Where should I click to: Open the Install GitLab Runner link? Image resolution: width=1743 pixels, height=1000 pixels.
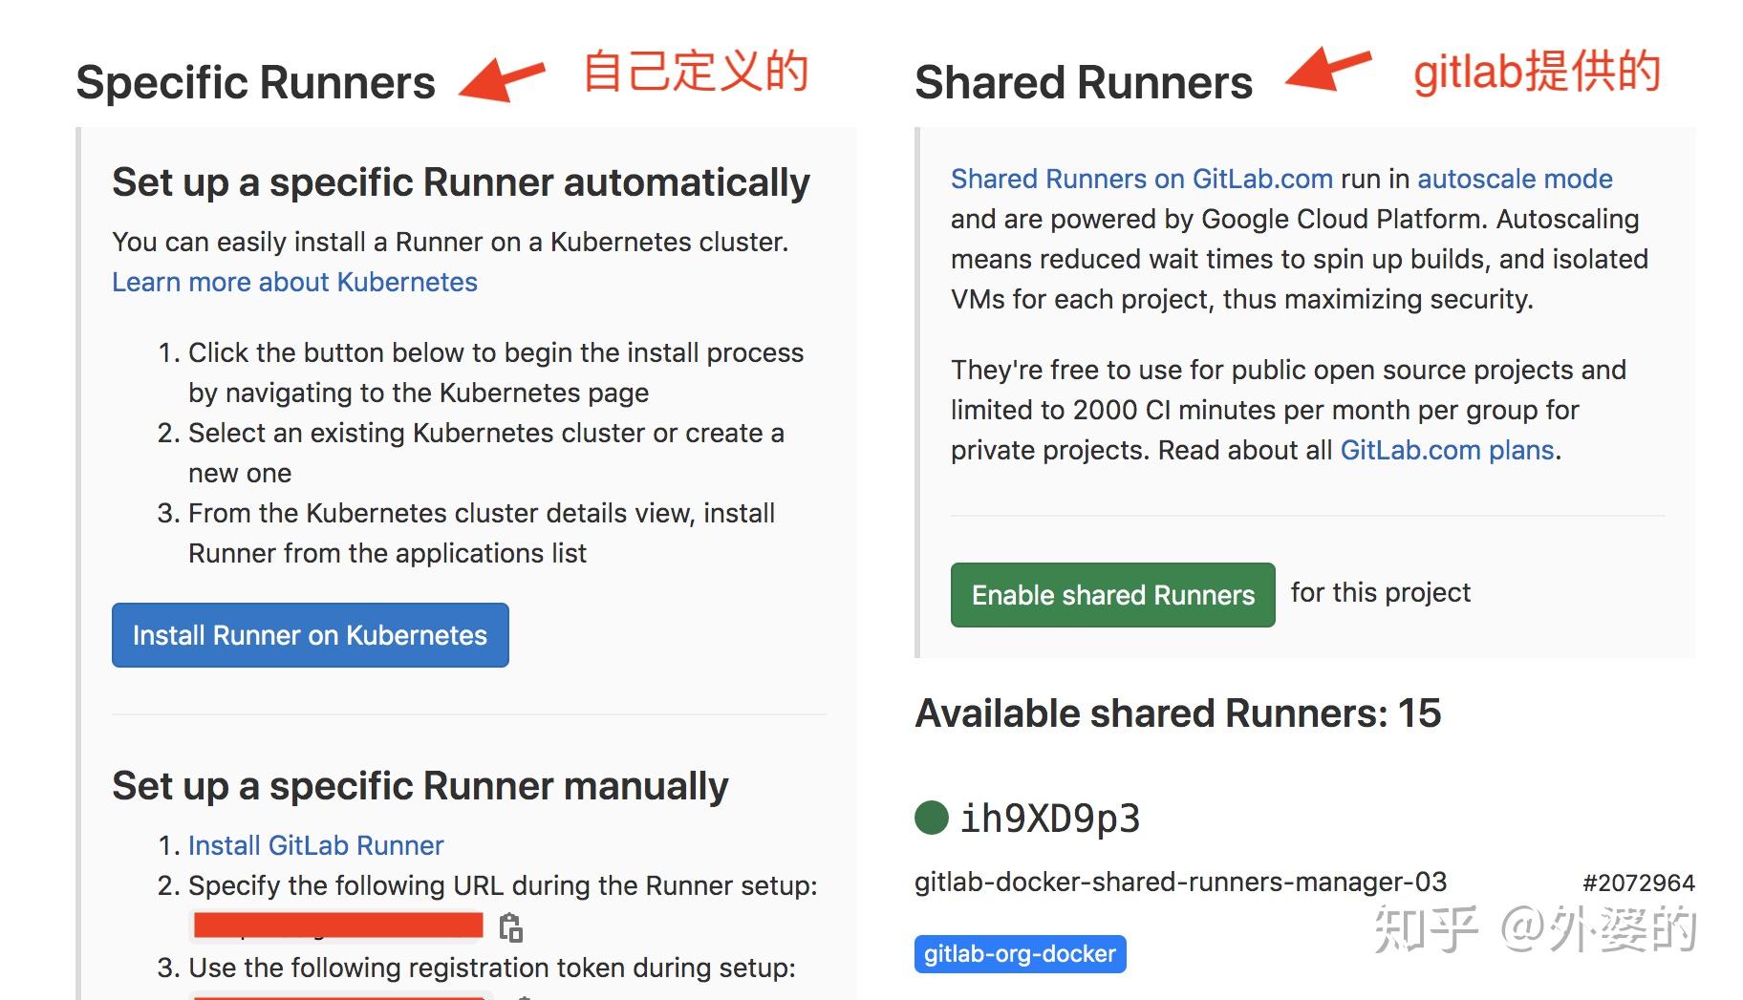[x=315, y=845]
